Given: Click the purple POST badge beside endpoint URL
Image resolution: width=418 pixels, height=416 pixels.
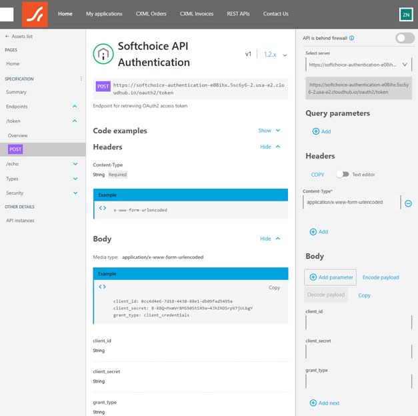Looking at the screenshot, I should (x=103, y=87).
